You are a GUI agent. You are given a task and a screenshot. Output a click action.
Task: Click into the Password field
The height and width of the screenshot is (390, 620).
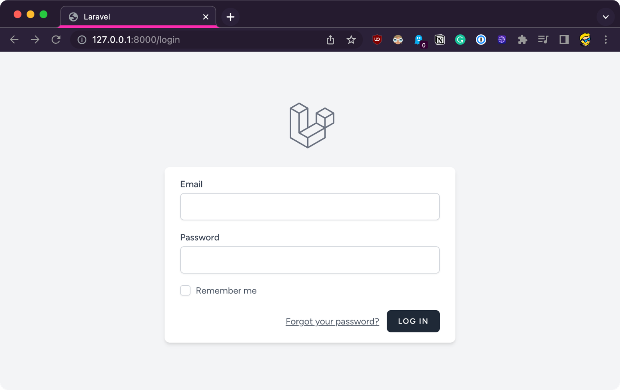(x=310, y=260)
